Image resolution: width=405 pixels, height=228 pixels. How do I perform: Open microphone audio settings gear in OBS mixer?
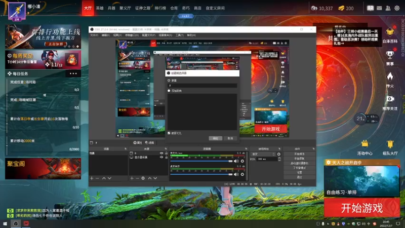click(x=242, y=161)
